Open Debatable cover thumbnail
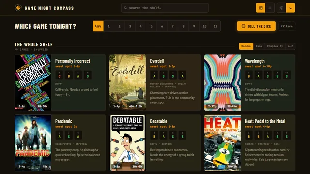Image resolution: width=310 pixels, height=174 pixels. pyautogui.click(x=128, y=143)
